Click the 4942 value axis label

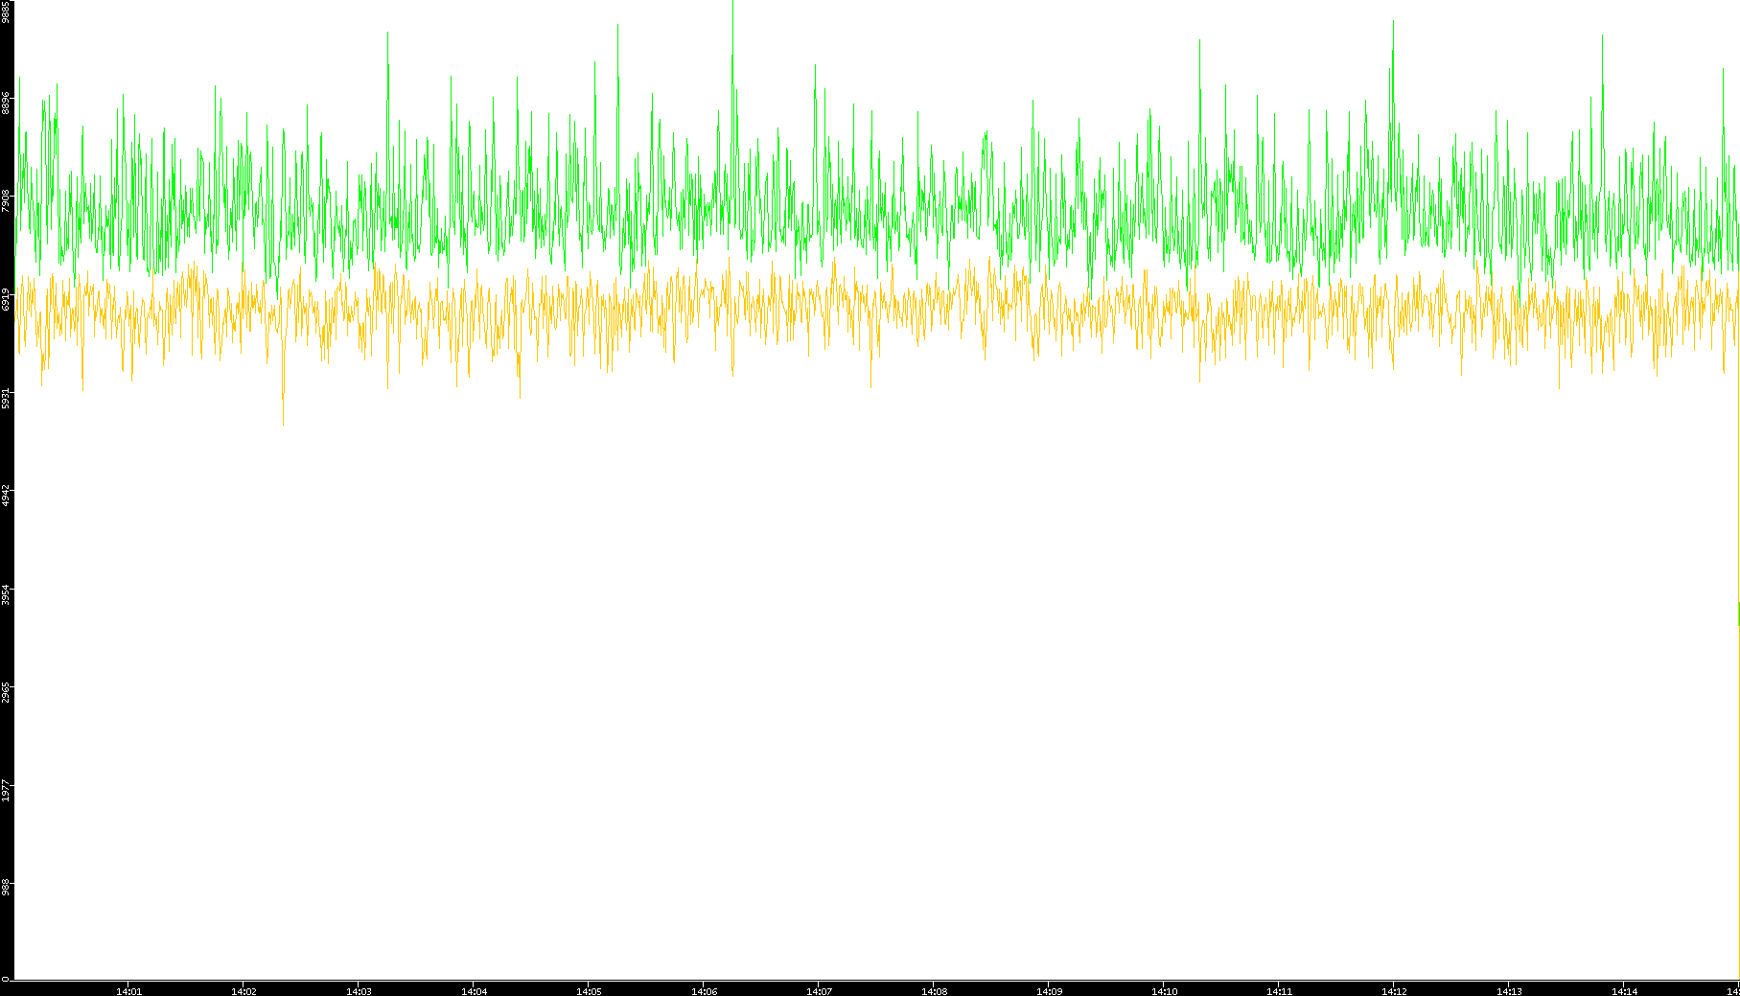pos(6,497)
